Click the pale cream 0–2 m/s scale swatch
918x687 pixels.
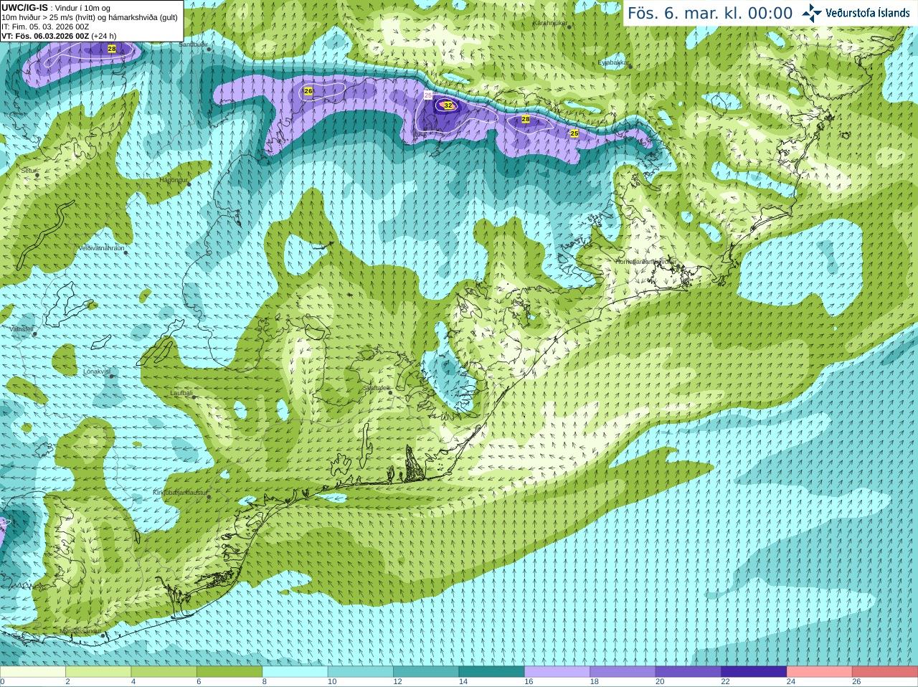tap(33, 672)
